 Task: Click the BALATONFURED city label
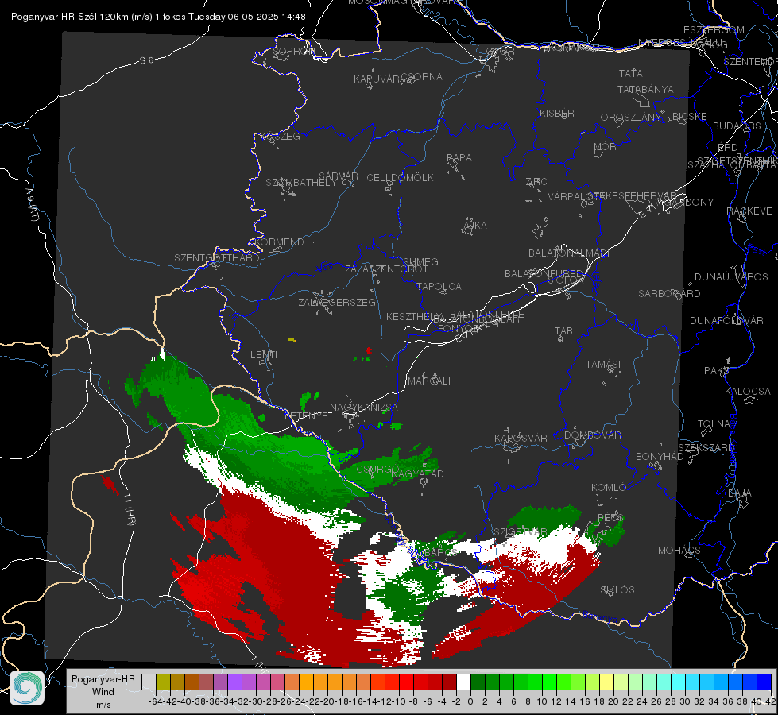(x=544, y=273)
